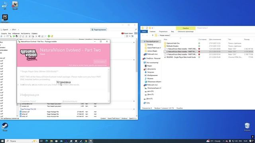Click the up arrow in Explorer navigation
The width and height of the screenshot is (255, 143).
pyautogui.click(x=153, y=35)
